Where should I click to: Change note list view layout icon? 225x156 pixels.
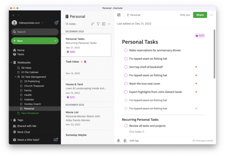104,24
